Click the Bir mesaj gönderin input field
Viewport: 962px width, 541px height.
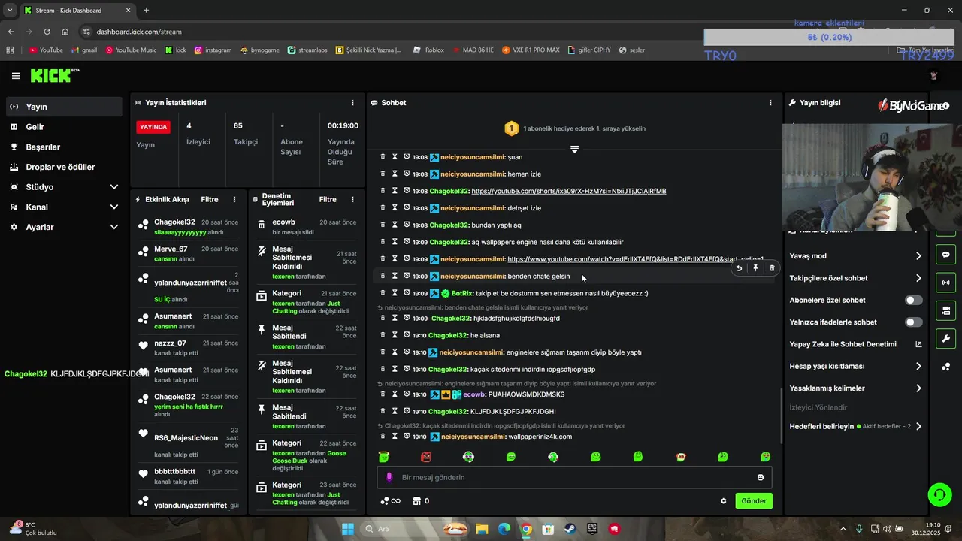point(574,477)
